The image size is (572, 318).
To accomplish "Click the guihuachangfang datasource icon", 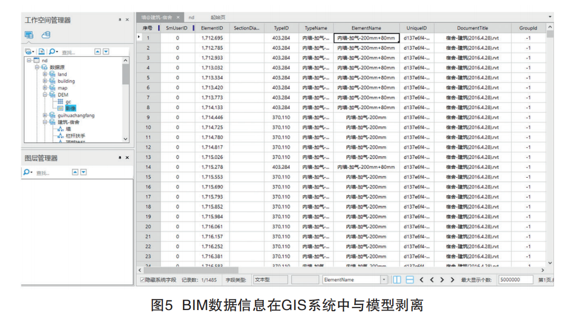I will (x=52, y=115).
